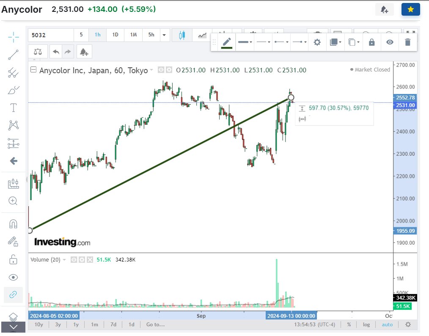The width and height of the screenshot is (429, 336).
Task: Open chart properties gear at bottom right
Action: click(x=408, y=325)
